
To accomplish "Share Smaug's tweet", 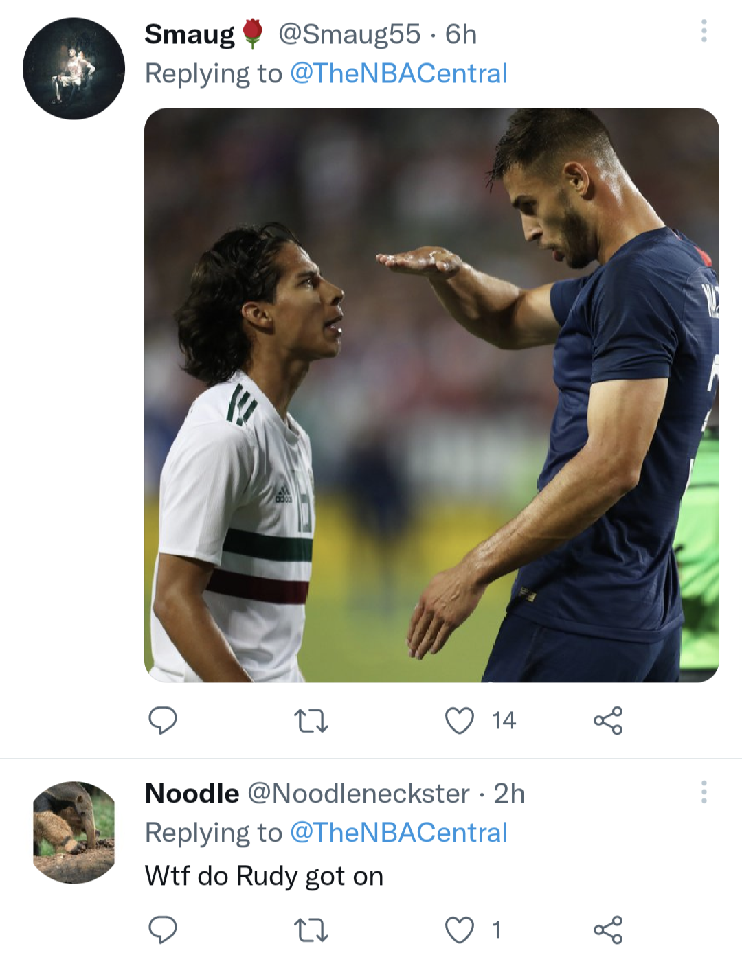I will [608, 720].
